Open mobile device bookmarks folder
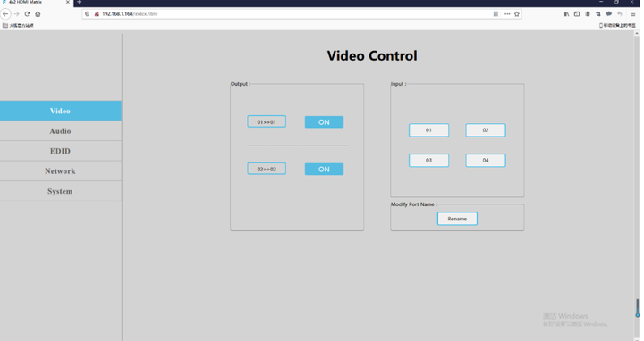 617,25
